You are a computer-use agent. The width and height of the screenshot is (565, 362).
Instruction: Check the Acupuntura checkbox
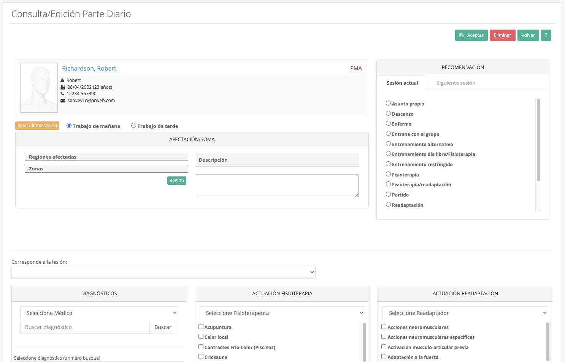(x=201, y=327)
